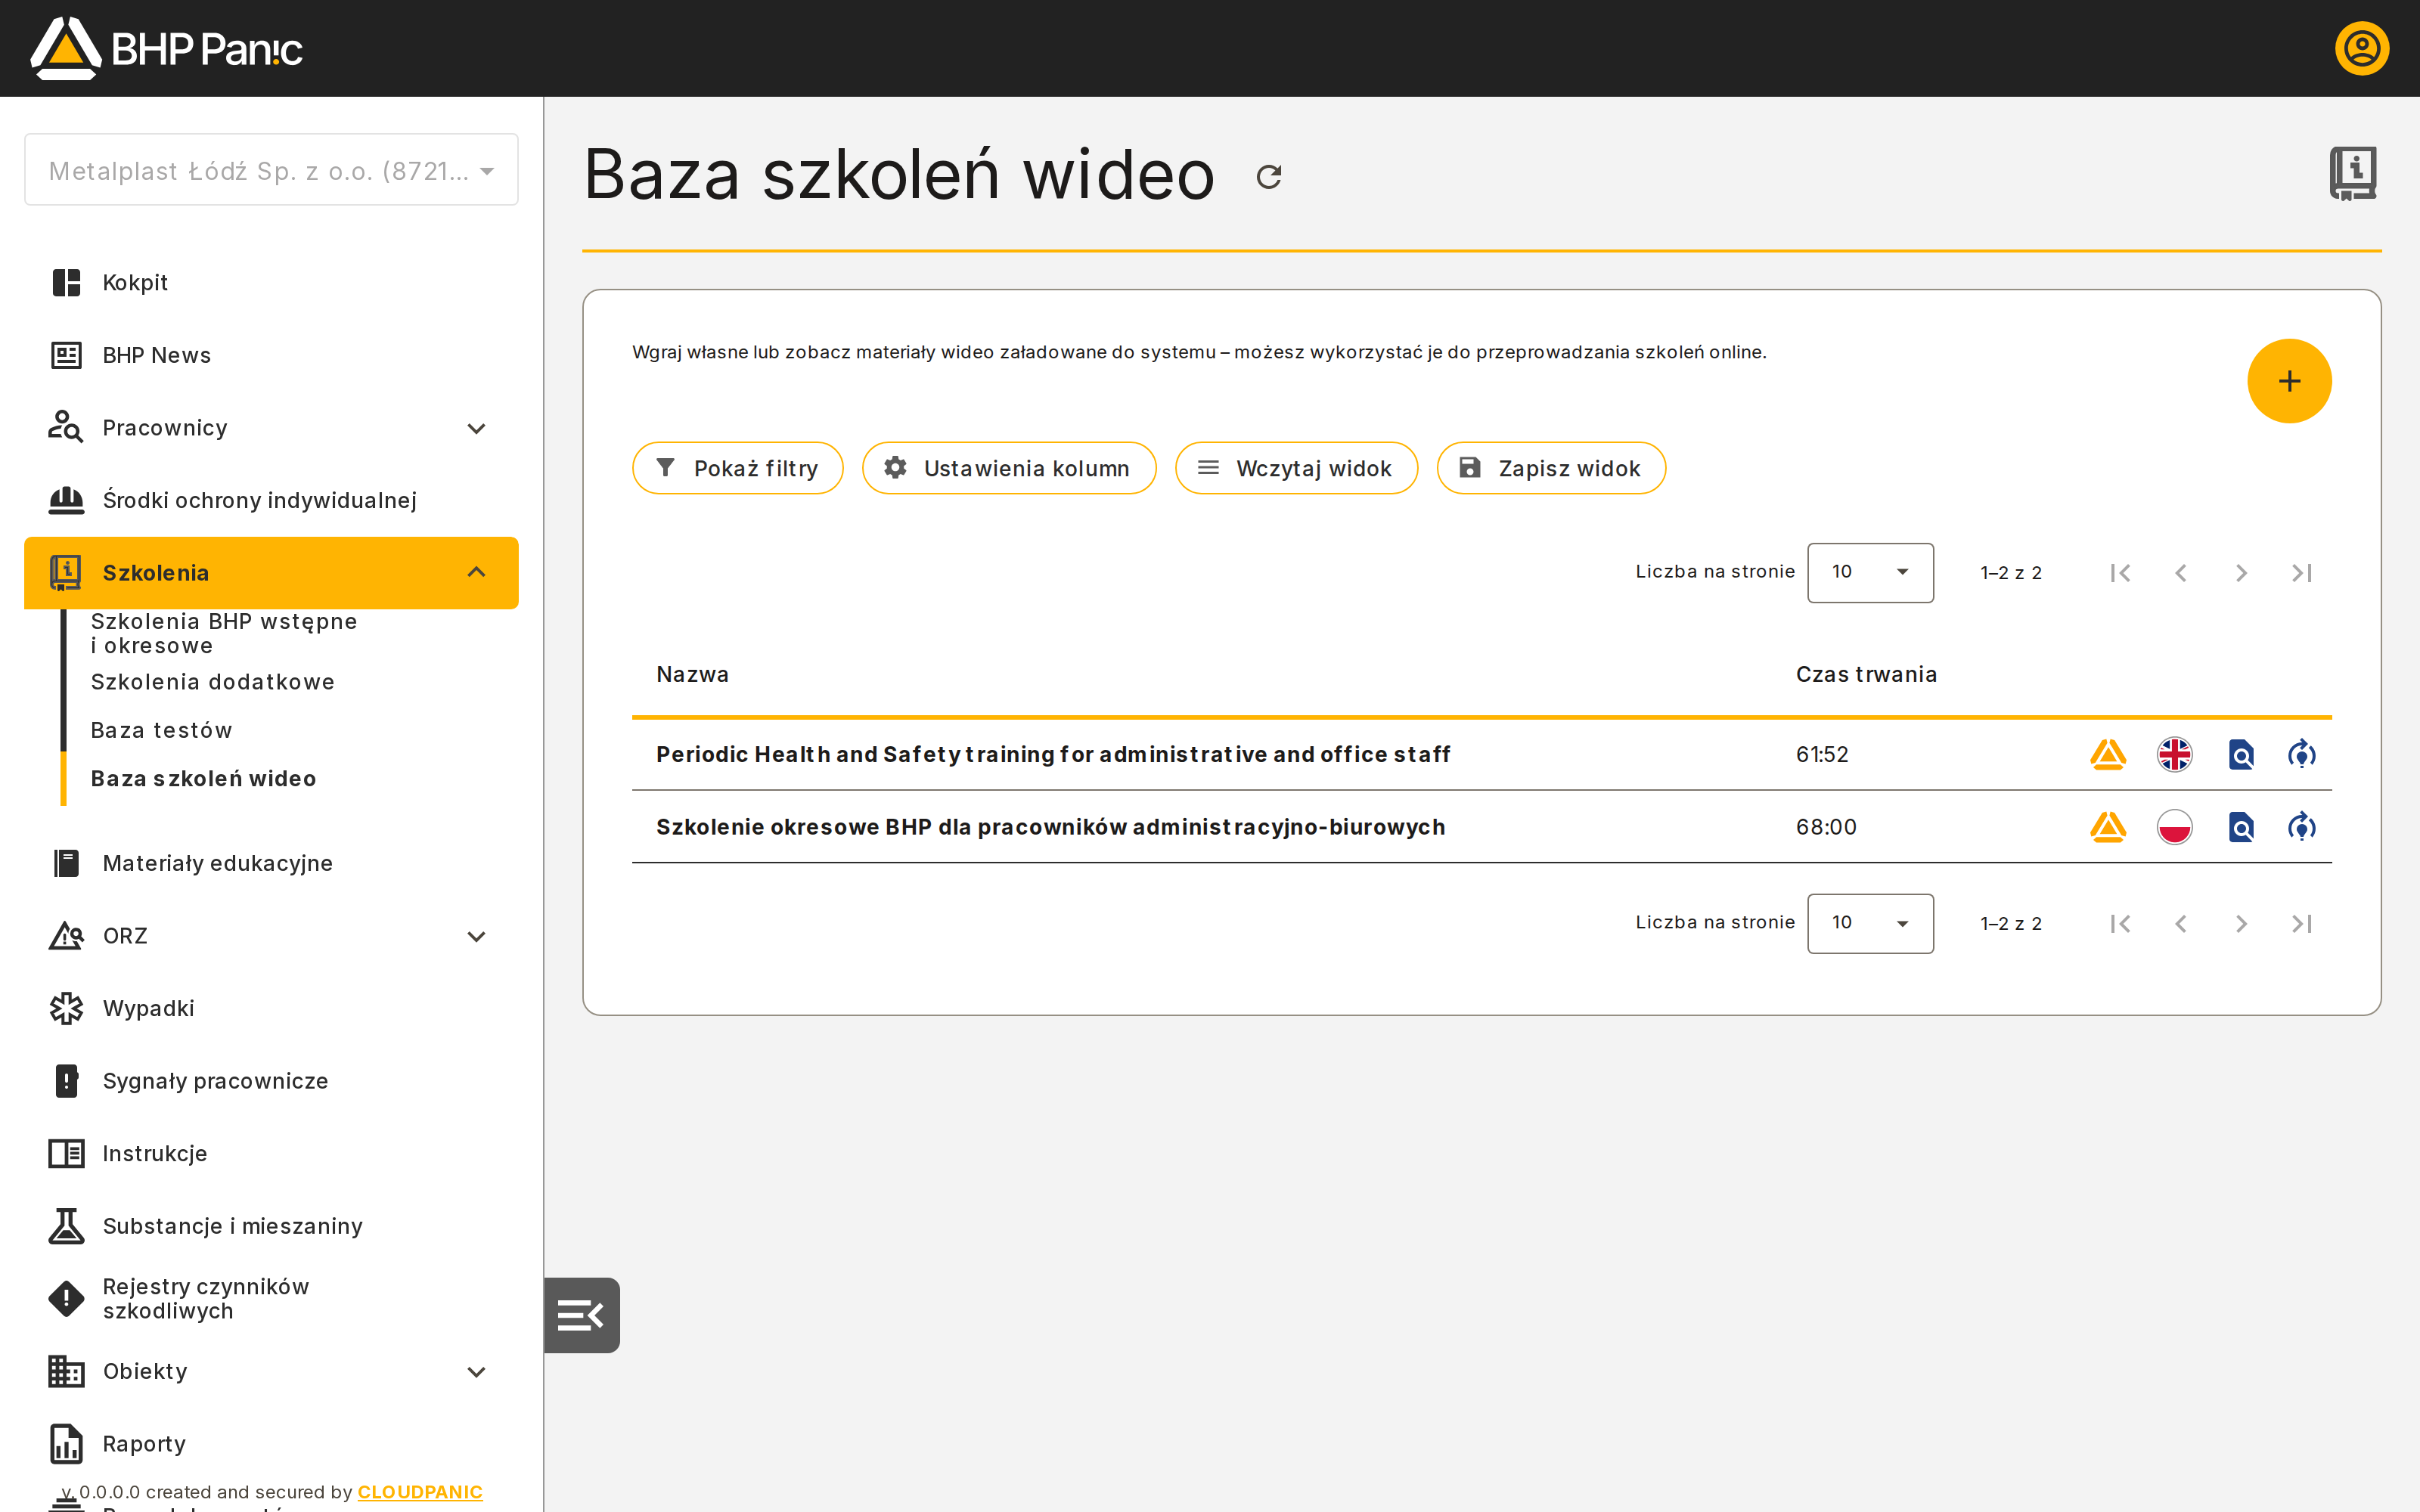Preview the Szkolenie okresowe BHP training
Viewport: 2420px width, 1512px height.
pyautogui.click(x=2241, y=827)
